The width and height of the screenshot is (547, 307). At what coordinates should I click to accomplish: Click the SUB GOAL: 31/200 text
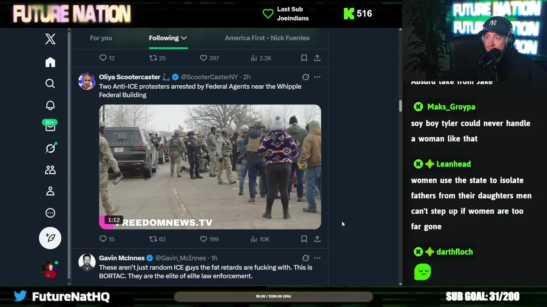(482, 296)
